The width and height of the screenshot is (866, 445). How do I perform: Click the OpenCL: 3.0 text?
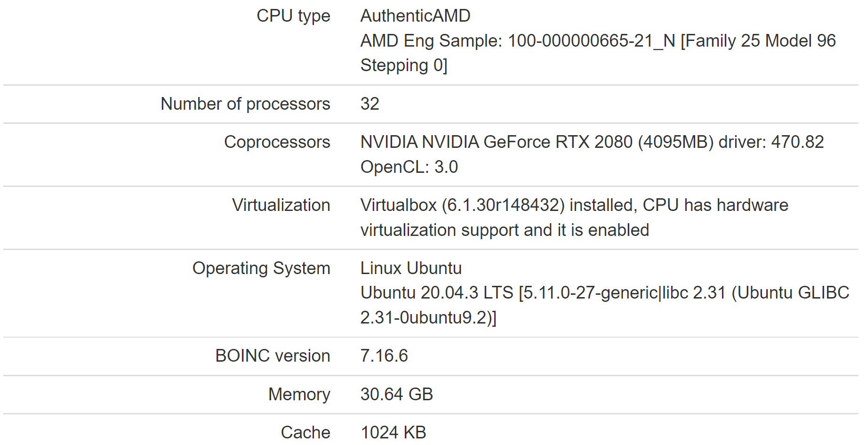point(409,167)
